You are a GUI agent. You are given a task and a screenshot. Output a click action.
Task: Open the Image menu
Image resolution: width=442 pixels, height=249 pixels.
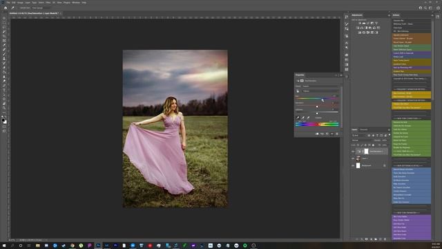20,3
